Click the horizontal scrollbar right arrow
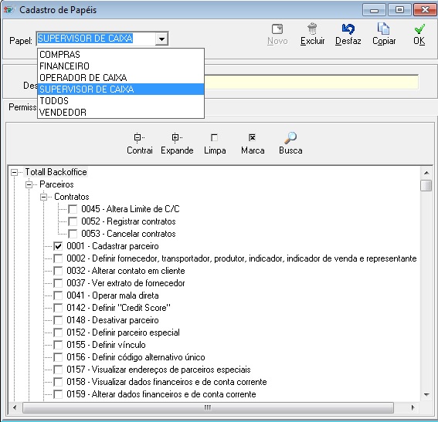This screenshot has height=422, width=438. tap(413, 408)
